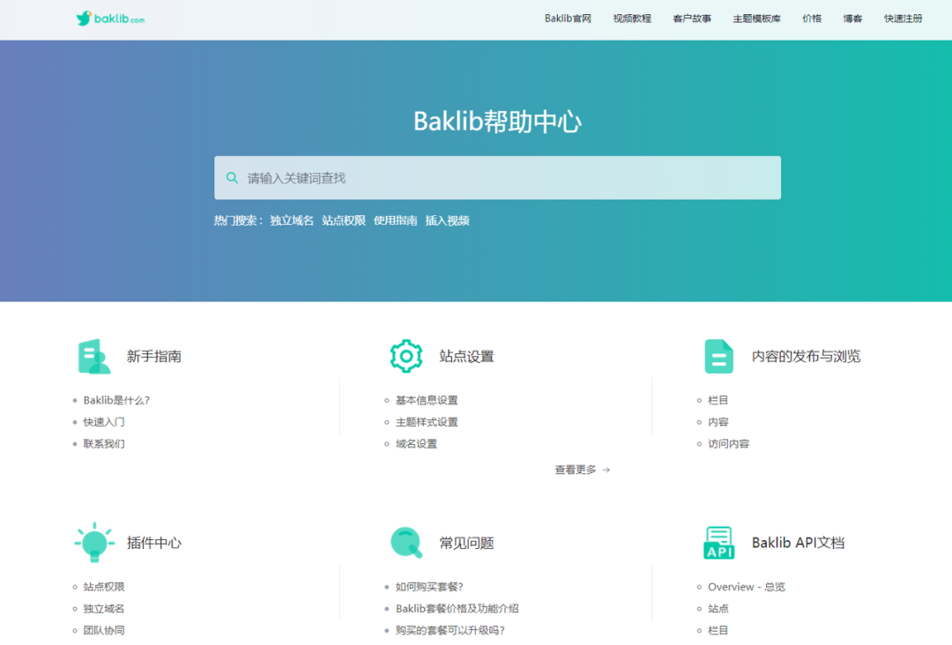This screenshot has height=645, width=952.
Task: Focus the 请输入关键词查找 search field
Action: point(497,178)
